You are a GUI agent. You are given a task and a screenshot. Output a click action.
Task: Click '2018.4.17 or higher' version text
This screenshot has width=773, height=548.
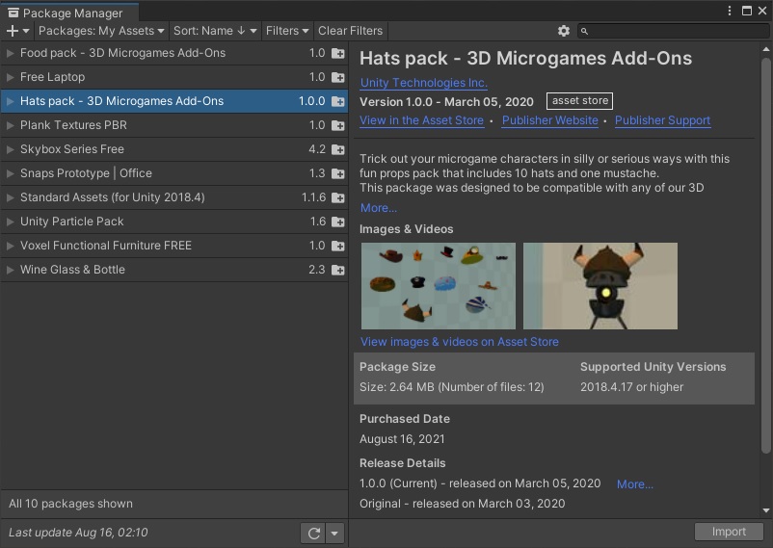(x=631, y=387)
